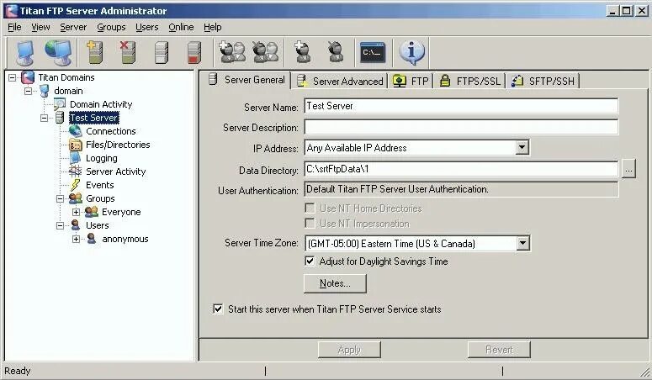Click the Groups people icon in tree
The width and height of the screenshot is (652, 380).
[75, 198]
